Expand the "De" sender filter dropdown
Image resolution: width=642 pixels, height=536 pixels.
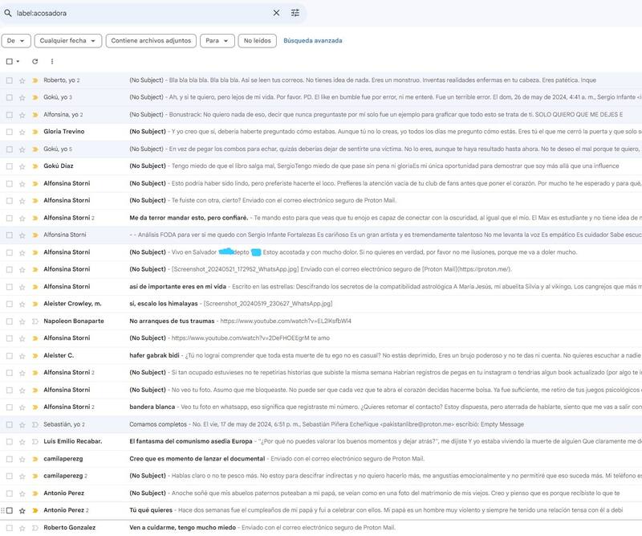16,40
